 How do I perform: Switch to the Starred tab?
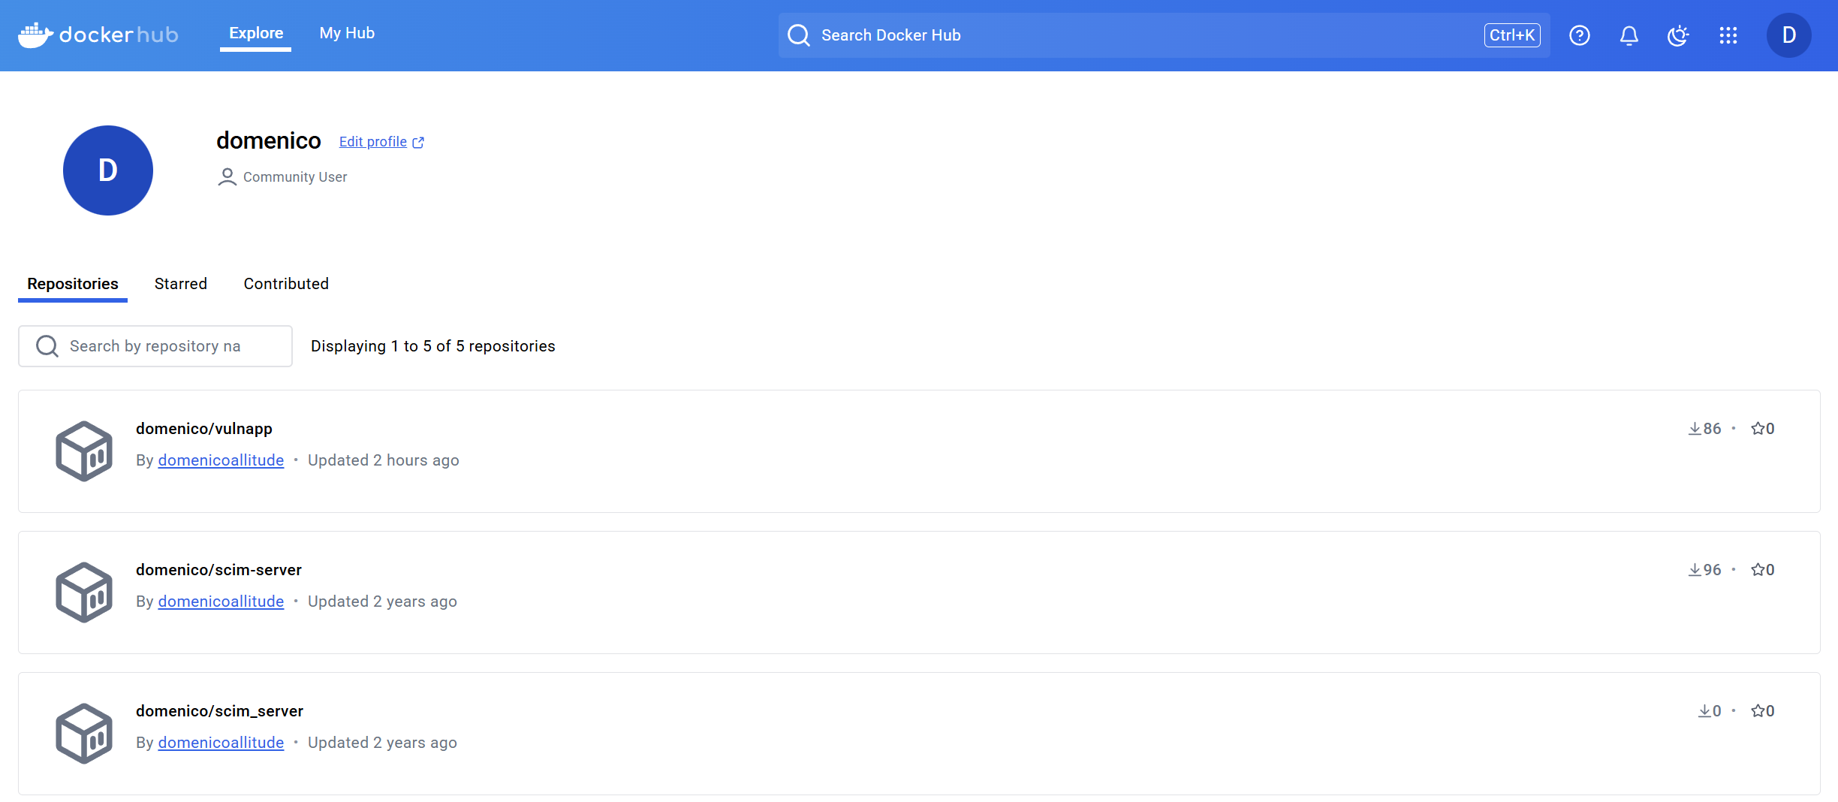pos(180,284)
